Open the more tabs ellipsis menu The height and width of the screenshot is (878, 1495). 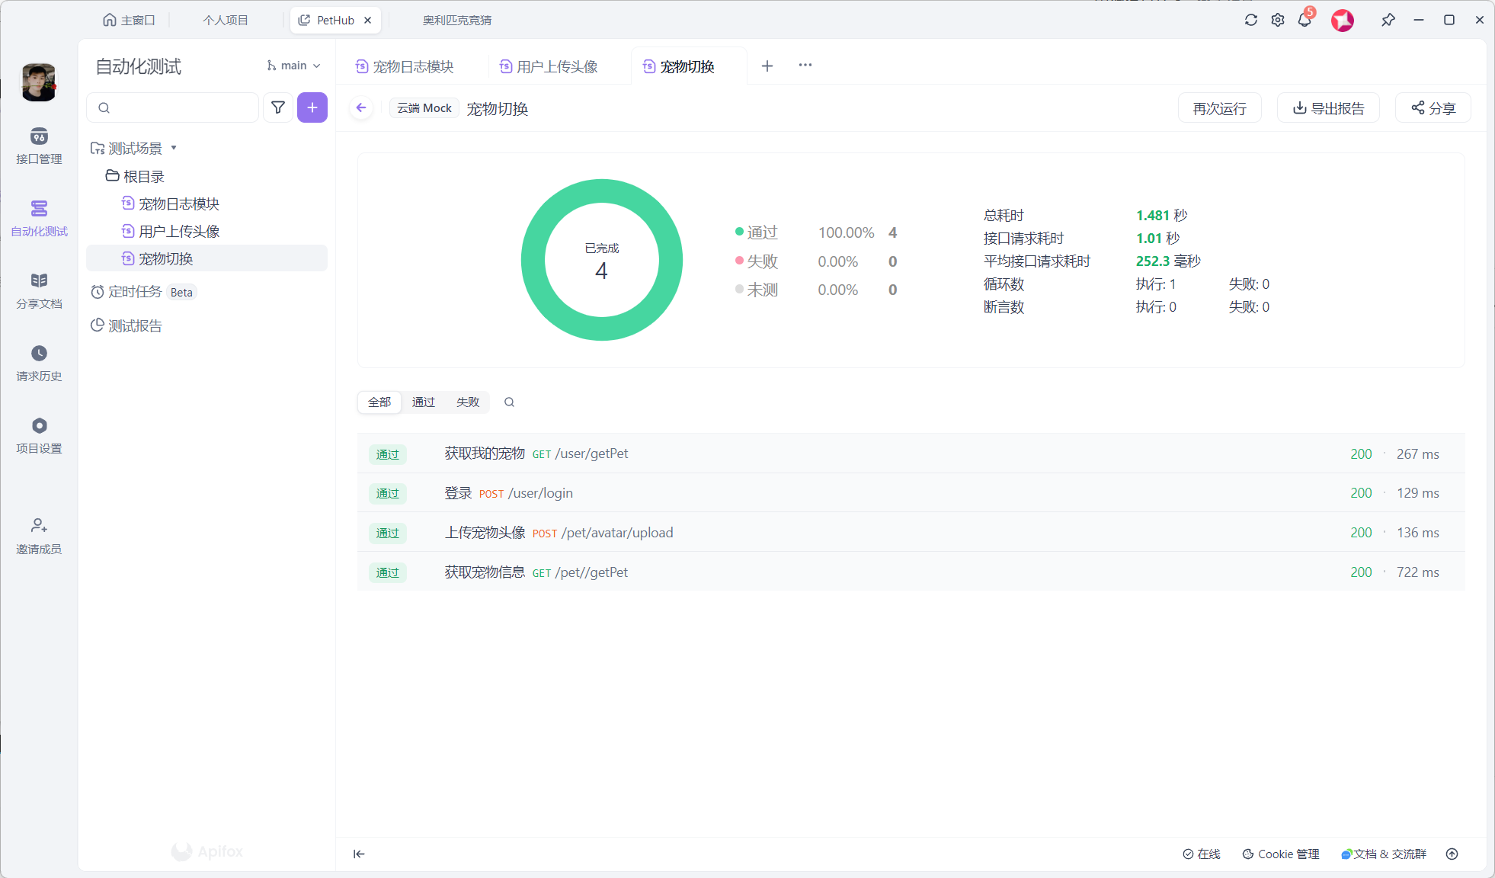coord(805,66)
